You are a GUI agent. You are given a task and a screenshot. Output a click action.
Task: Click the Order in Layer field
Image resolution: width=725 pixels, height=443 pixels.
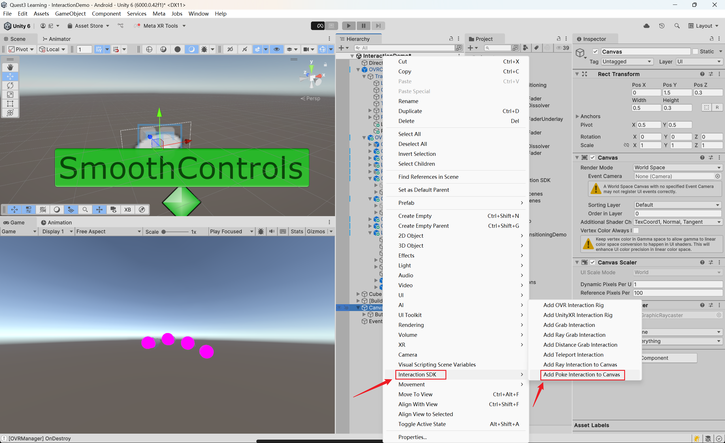tap(677, 213)
